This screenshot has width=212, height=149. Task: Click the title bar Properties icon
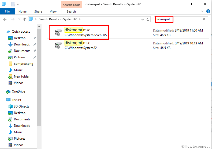point(13,4)
